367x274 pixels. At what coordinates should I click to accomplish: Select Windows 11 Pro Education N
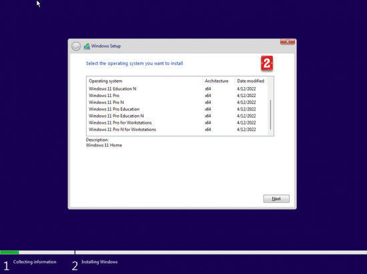click(177, 116)
